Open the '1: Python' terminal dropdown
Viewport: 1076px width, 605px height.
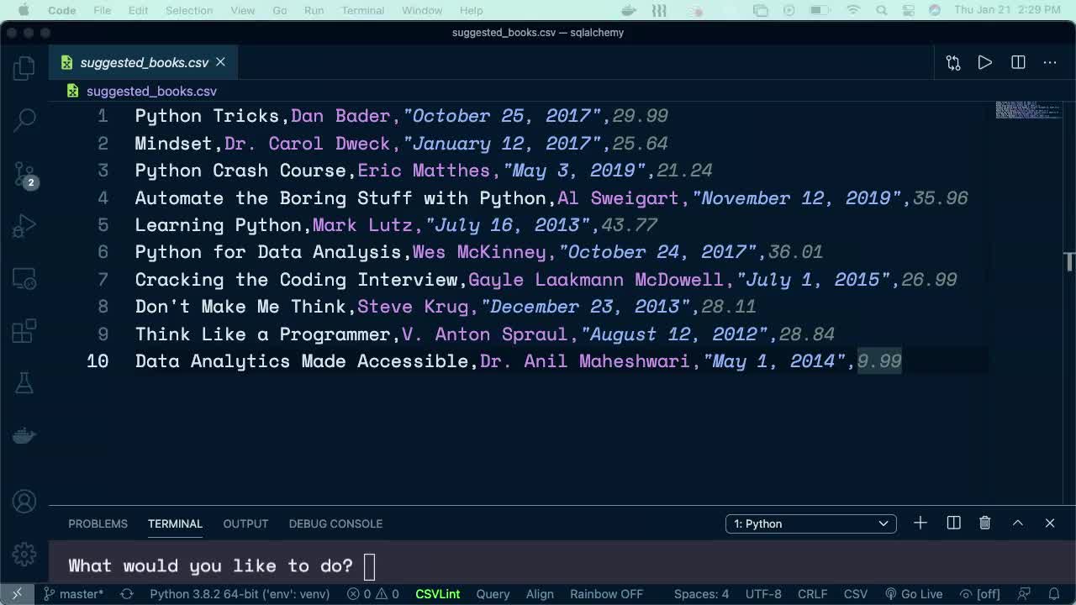point(810,523)
